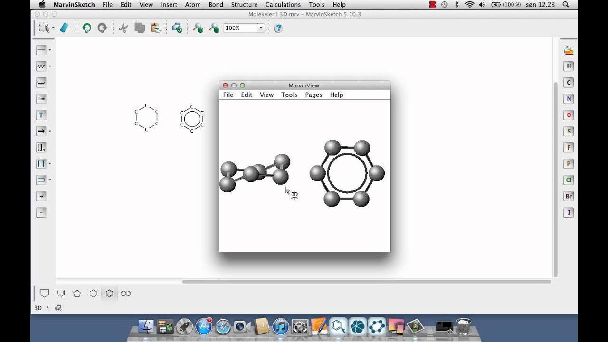The image size is (608, 342).
Task: Select Carbon atom button
Action: 569,83
